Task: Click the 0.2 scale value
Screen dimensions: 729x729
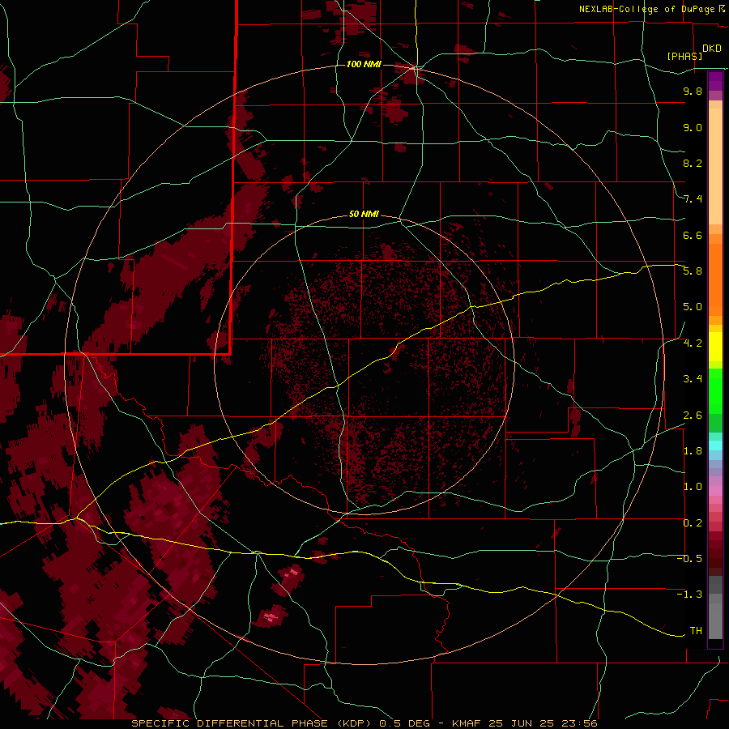Action: pos(693,523)
